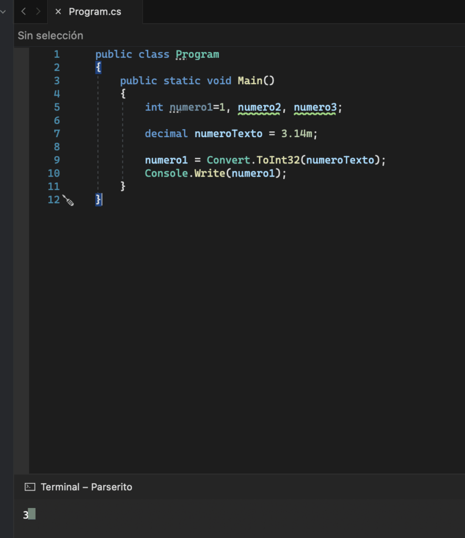Click the Program class name
The width and height of the screenshot is (465, 538).
(197, 54)
